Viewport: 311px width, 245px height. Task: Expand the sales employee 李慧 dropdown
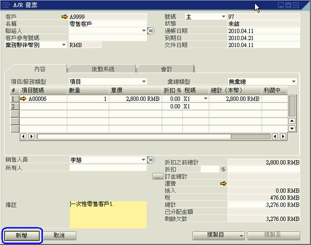144,160
